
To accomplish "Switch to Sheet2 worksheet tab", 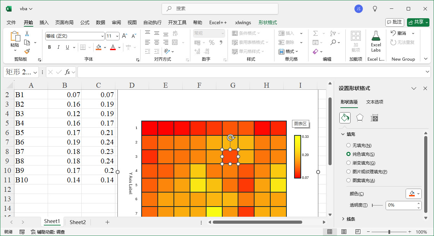I will [77, 222].
